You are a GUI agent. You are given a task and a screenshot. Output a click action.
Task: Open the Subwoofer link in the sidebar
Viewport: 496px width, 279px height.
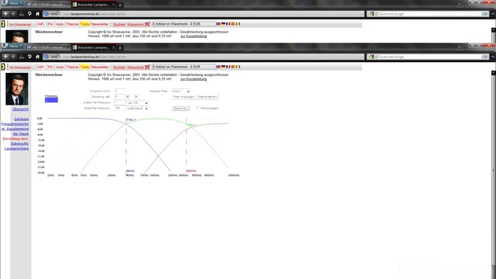pos(19,143)
